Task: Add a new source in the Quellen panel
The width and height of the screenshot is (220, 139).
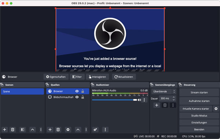Action: tap(50, 129)
